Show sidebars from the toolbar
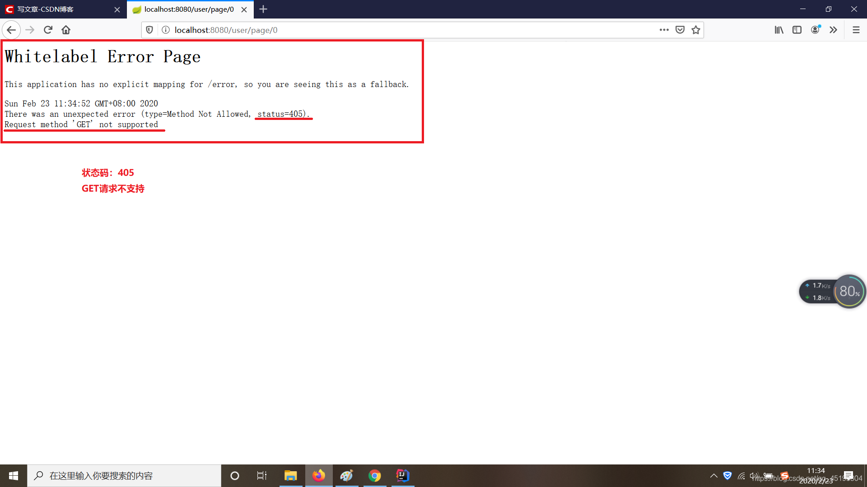The width and height of the screenshot is (867, 487). click(797, 30)
